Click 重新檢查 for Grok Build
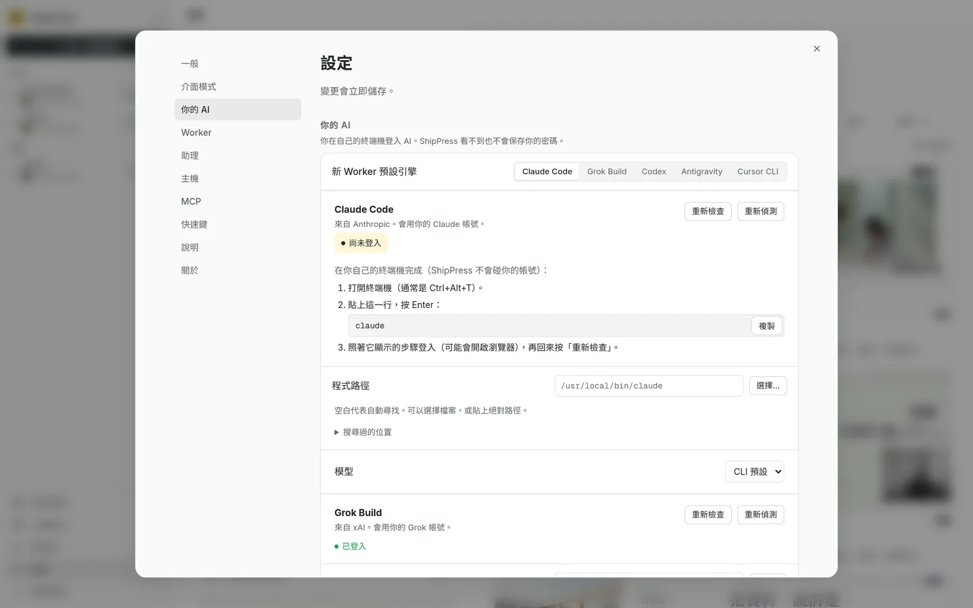 708,515
